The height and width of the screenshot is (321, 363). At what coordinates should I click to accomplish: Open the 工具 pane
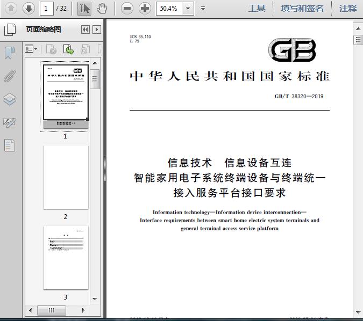coord(257,9)
